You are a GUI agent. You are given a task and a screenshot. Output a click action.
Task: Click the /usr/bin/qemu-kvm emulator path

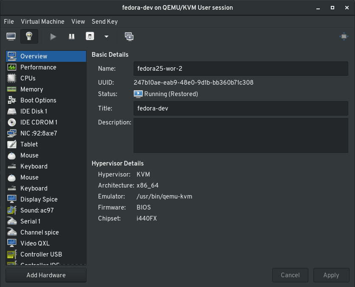coord(165,196)
